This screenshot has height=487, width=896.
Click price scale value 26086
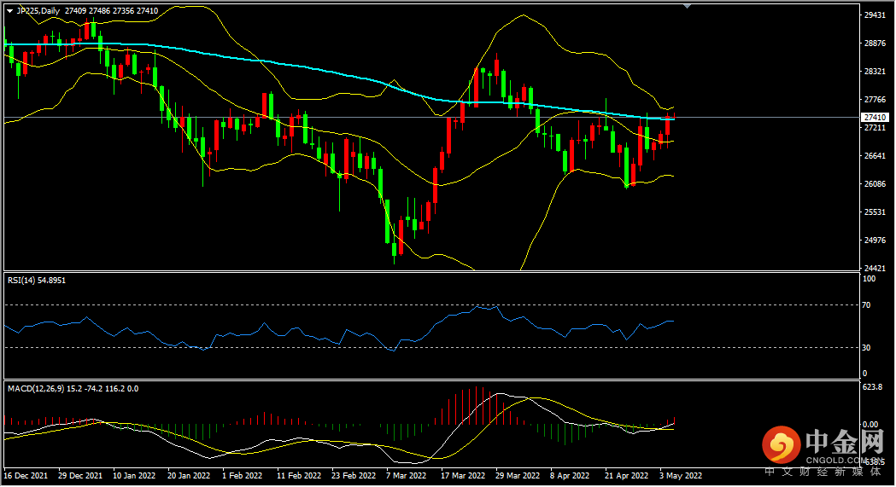click(x=875, y=184)
